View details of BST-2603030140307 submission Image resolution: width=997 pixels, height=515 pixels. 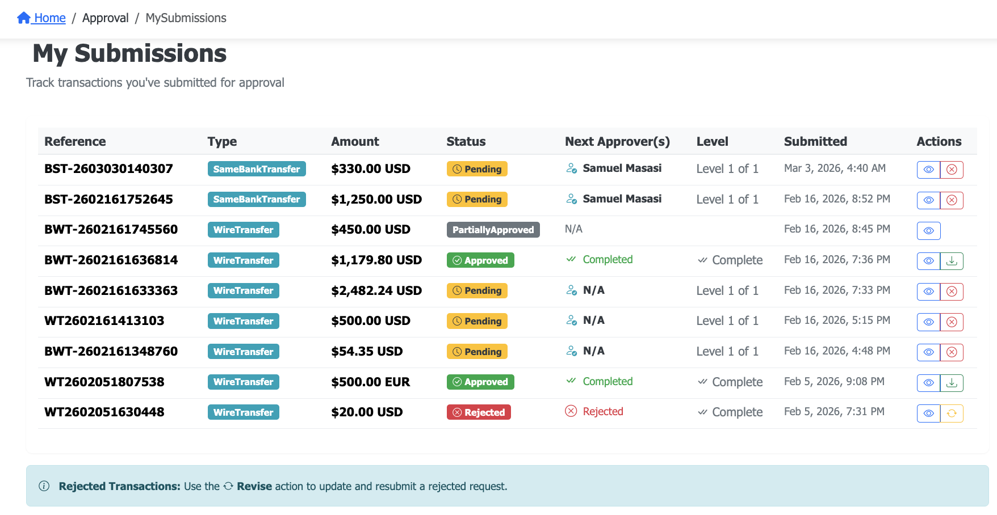coord(928,170)
